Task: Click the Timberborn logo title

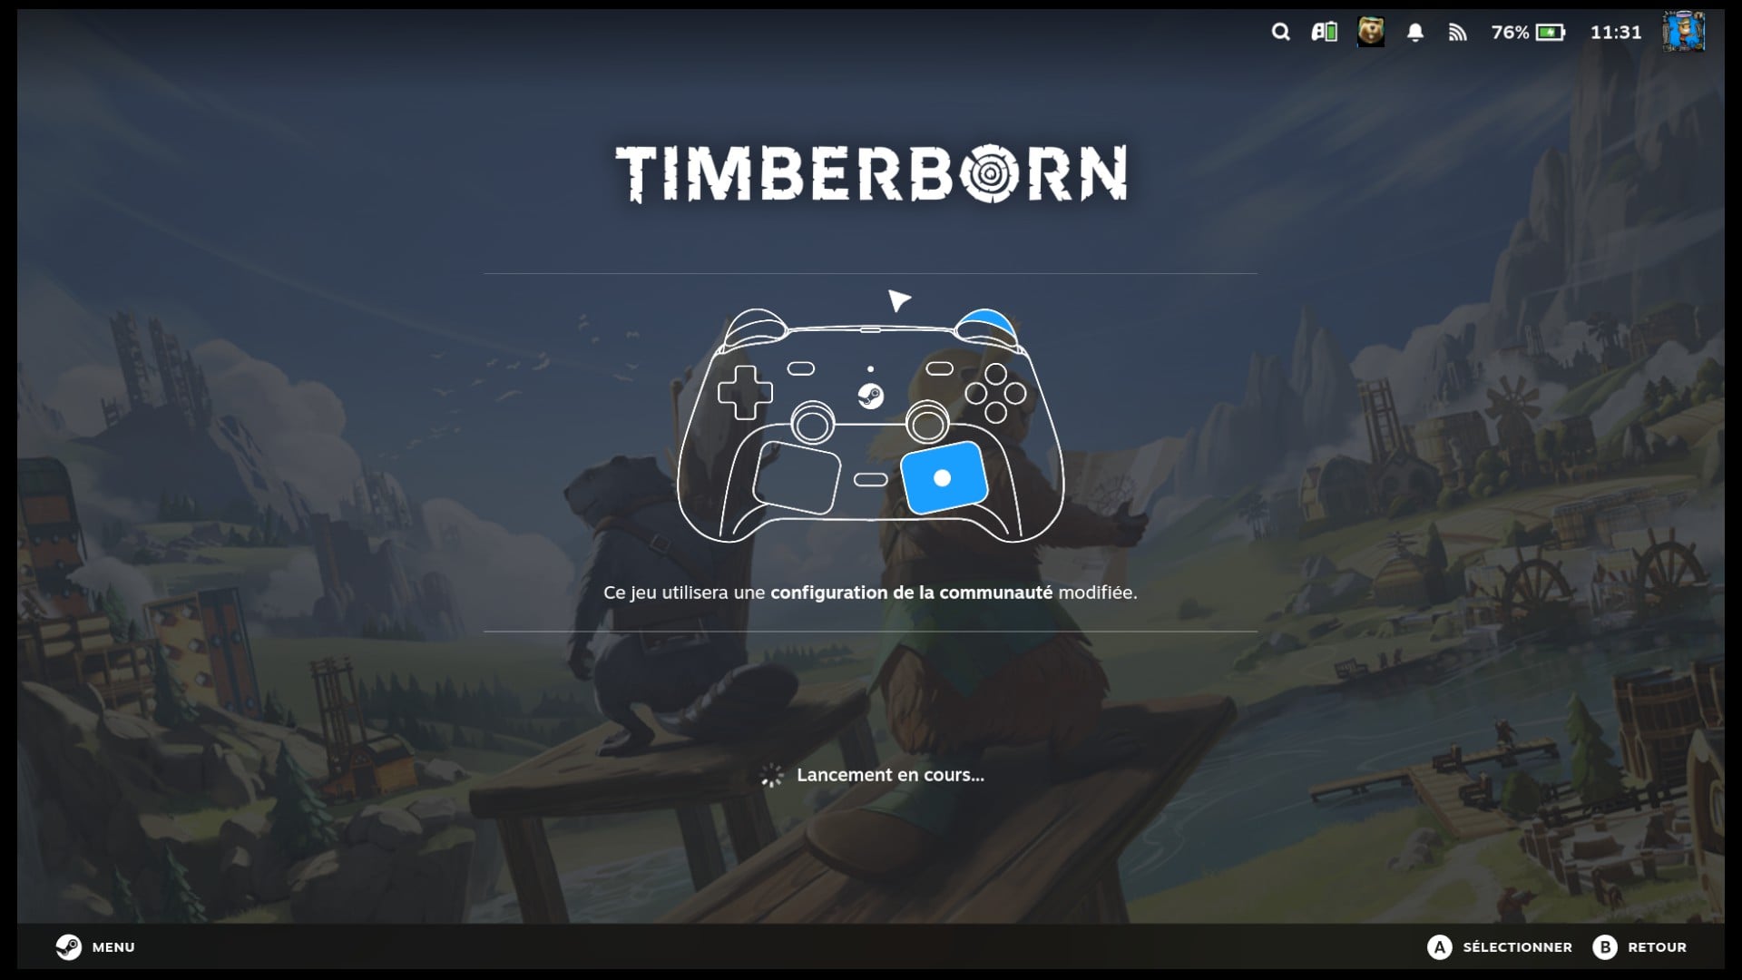Action: pos(871,173)
